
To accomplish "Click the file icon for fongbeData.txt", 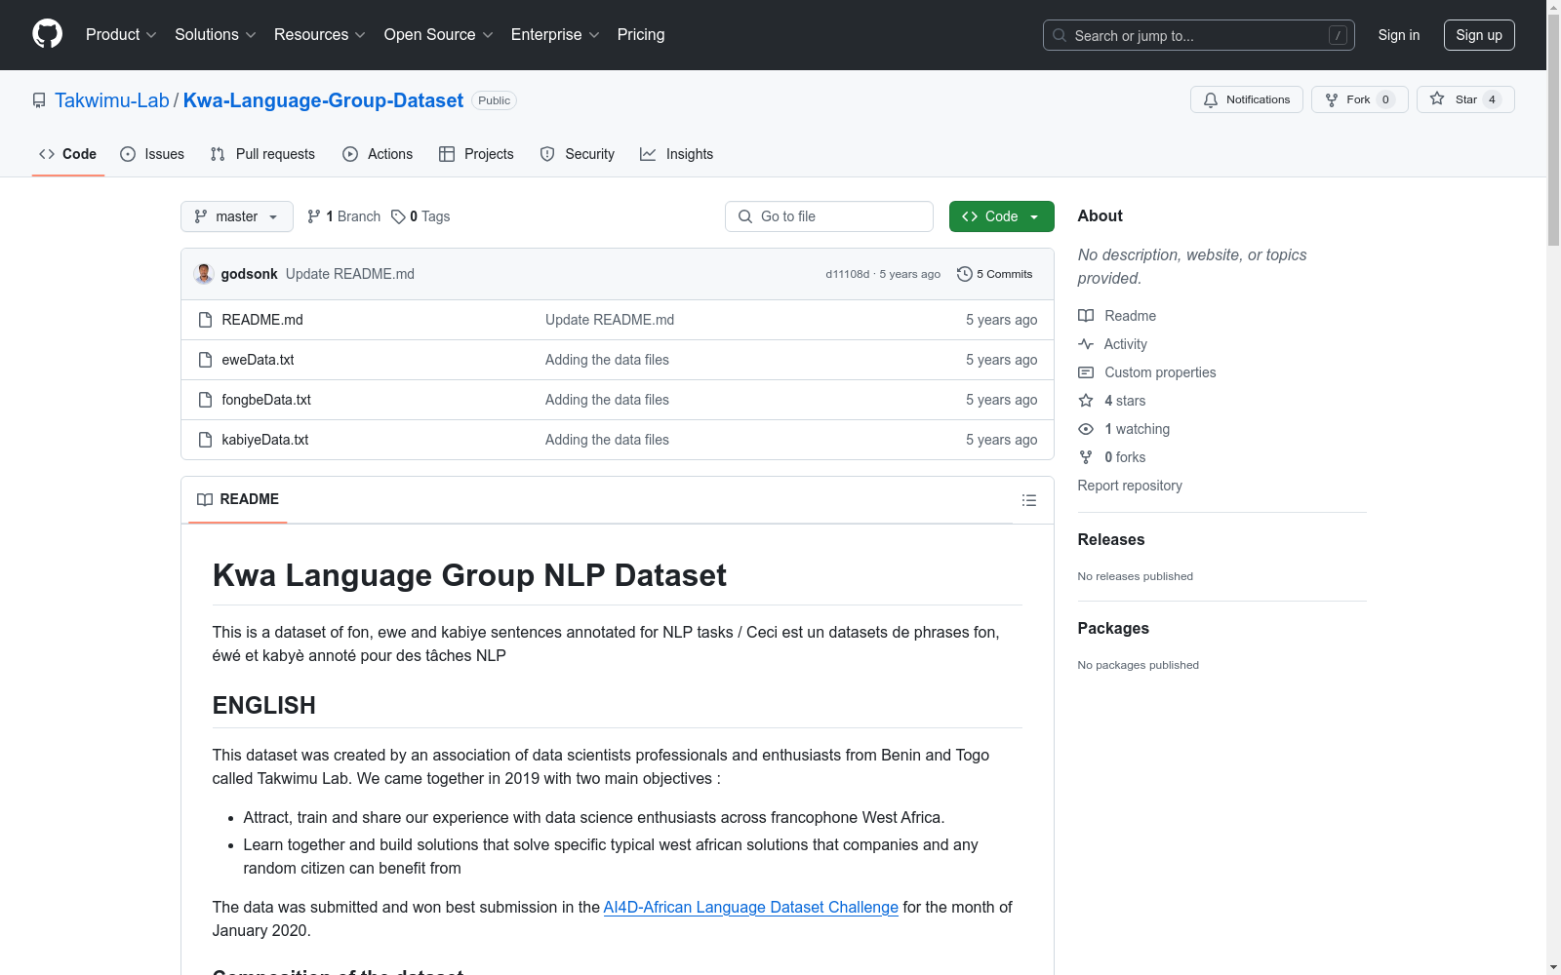I will coord(205,400).
